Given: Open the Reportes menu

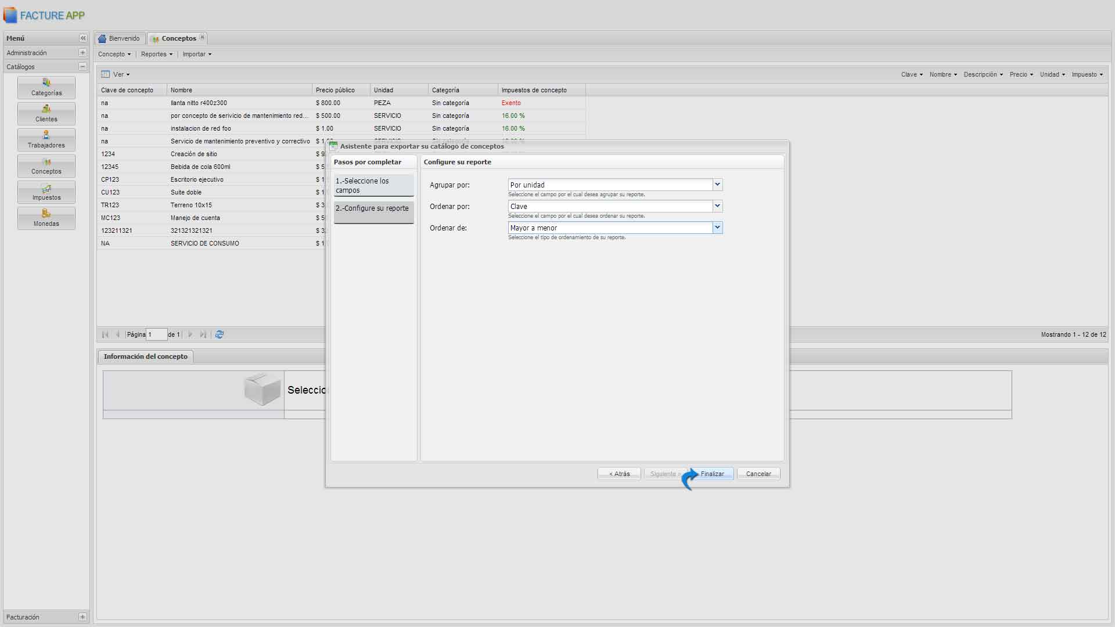Looking at the screenshot, I should pyautogui.click(x=156, y=54).
